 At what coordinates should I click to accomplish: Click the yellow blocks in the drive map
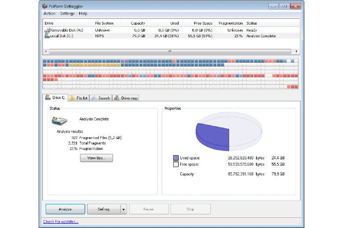pyautogui.click(x=95, y=65)
